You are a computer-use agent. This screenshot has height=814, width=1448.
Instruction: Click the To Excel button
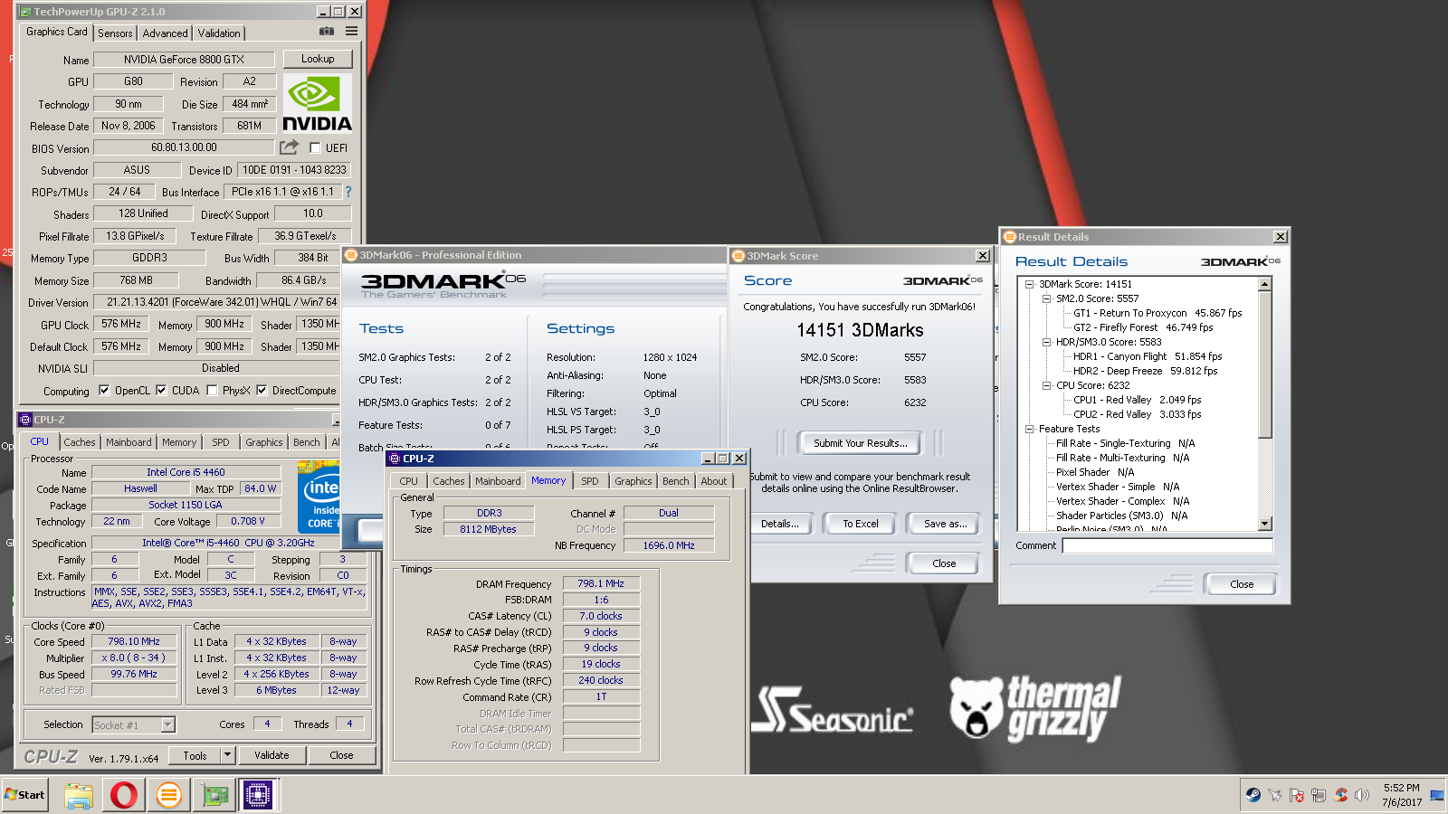coord(861,524)
